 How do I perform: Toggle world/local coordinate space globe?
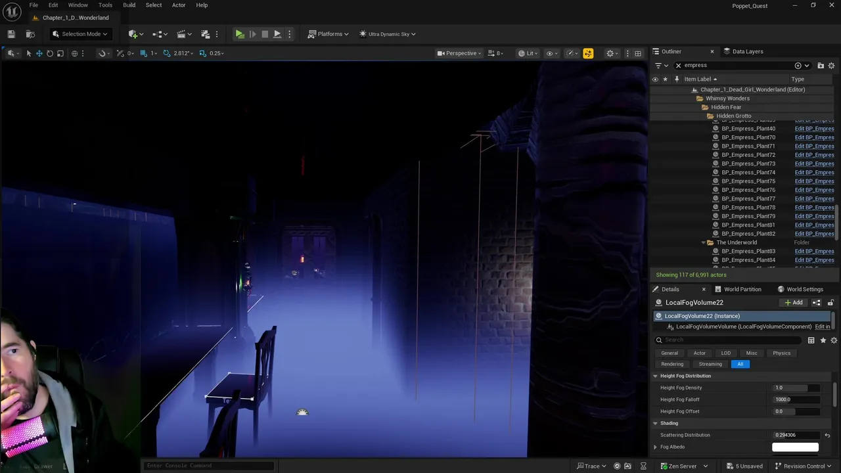click(74, 53)
